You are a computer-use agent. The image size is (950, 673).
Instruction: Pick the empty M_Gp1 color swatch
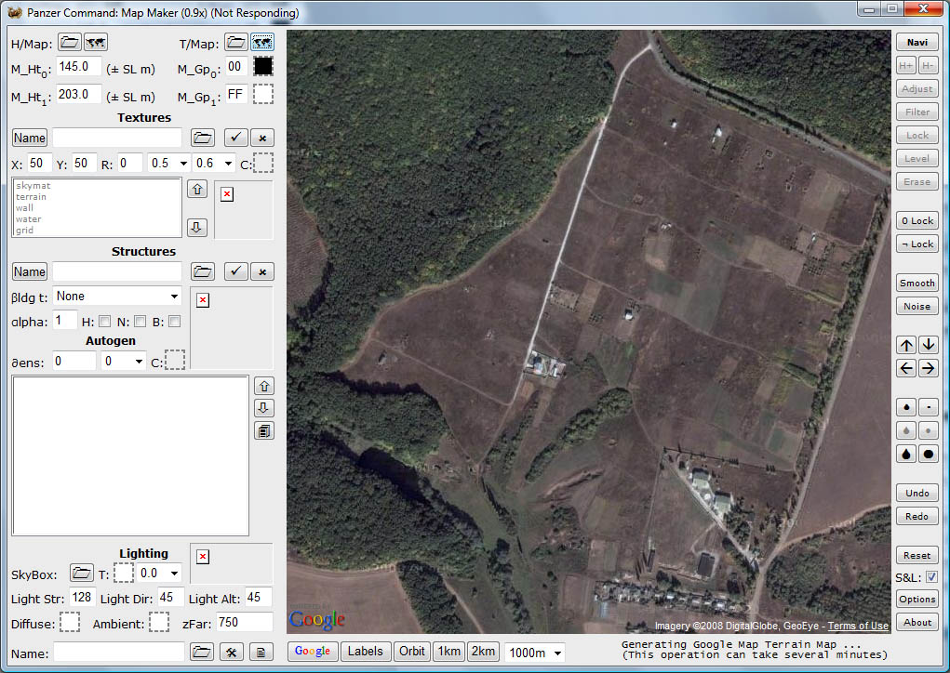tap(263, 94)
